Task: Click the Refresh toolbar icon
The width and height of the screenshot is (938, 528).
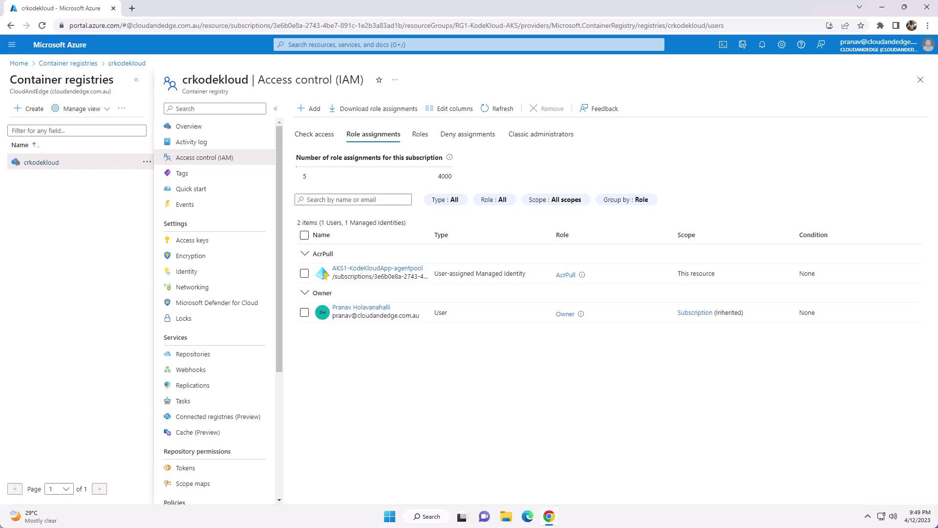Action: click(x=485, y=109)
